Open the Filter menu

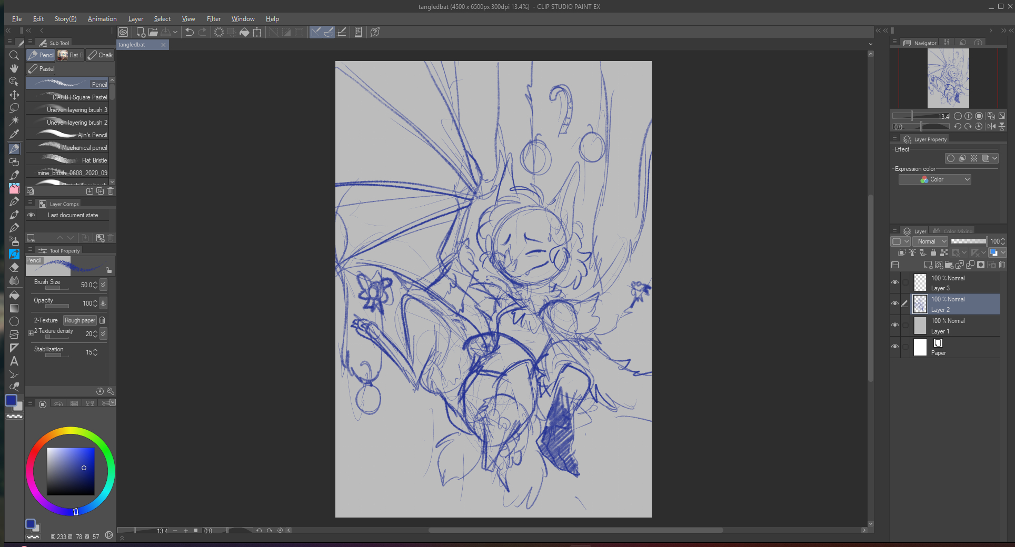213,19
